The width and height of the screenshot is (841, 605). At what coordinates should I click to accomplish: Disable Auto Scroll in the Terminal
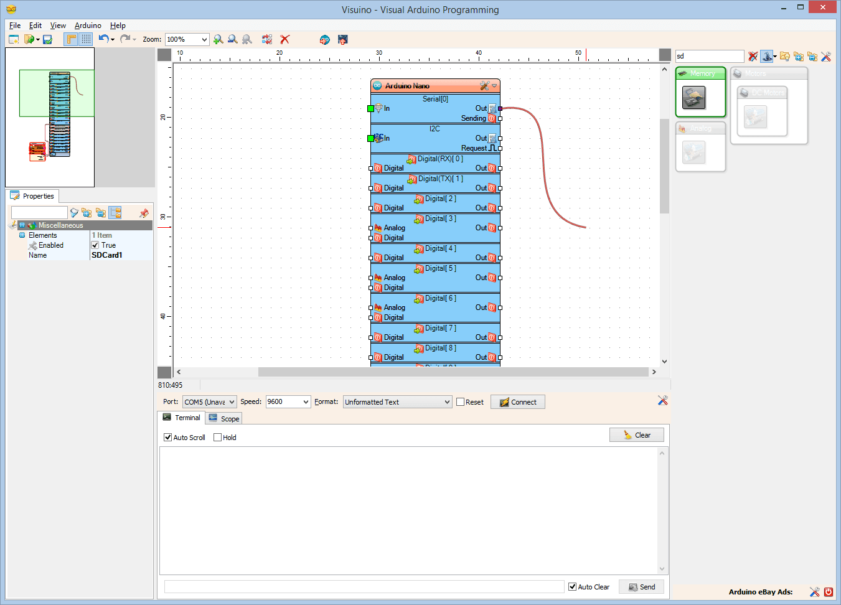pos(167,437)
